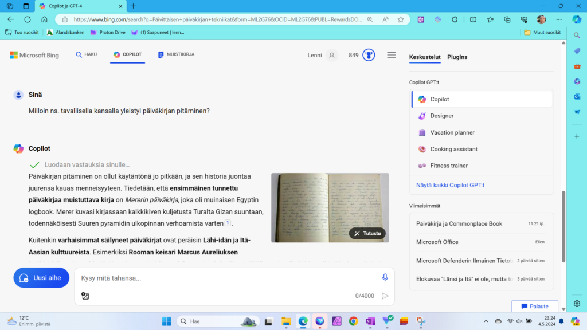Add an image via the picture icon
This screenshot has height=330, width=587.
[85, 296]
